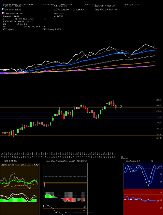Click the last white hollow candlestick

tap(121, 106)
